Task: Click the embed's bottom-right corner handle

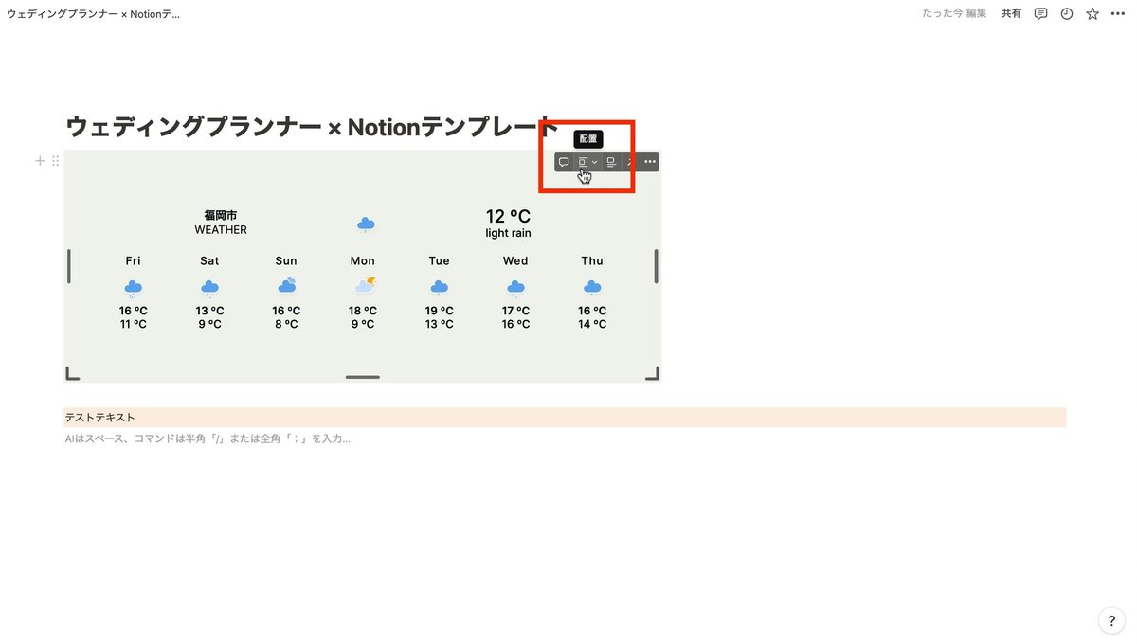Action: coord(653,374)
